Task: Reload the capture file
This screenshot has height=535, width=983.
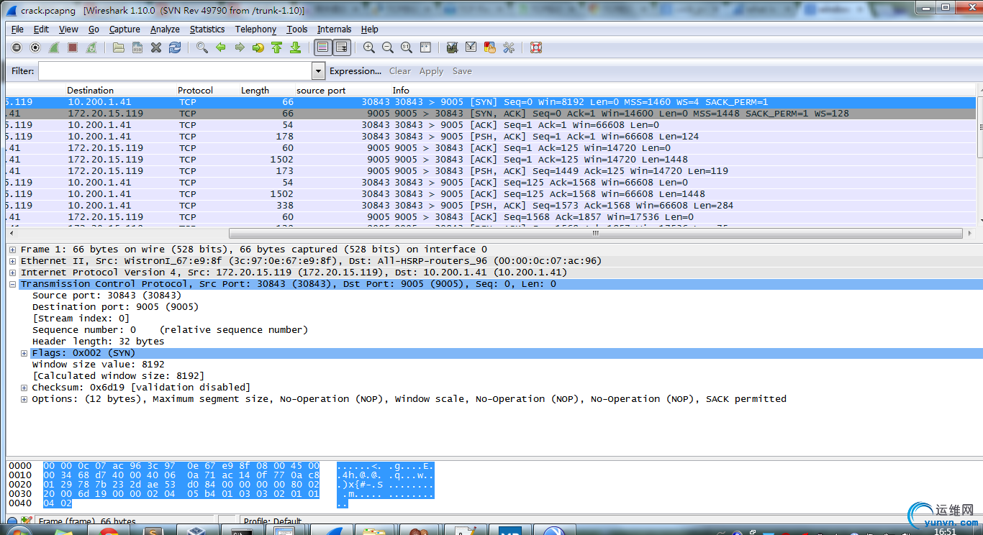Action: pyautogui.click(x=175, y=47)
